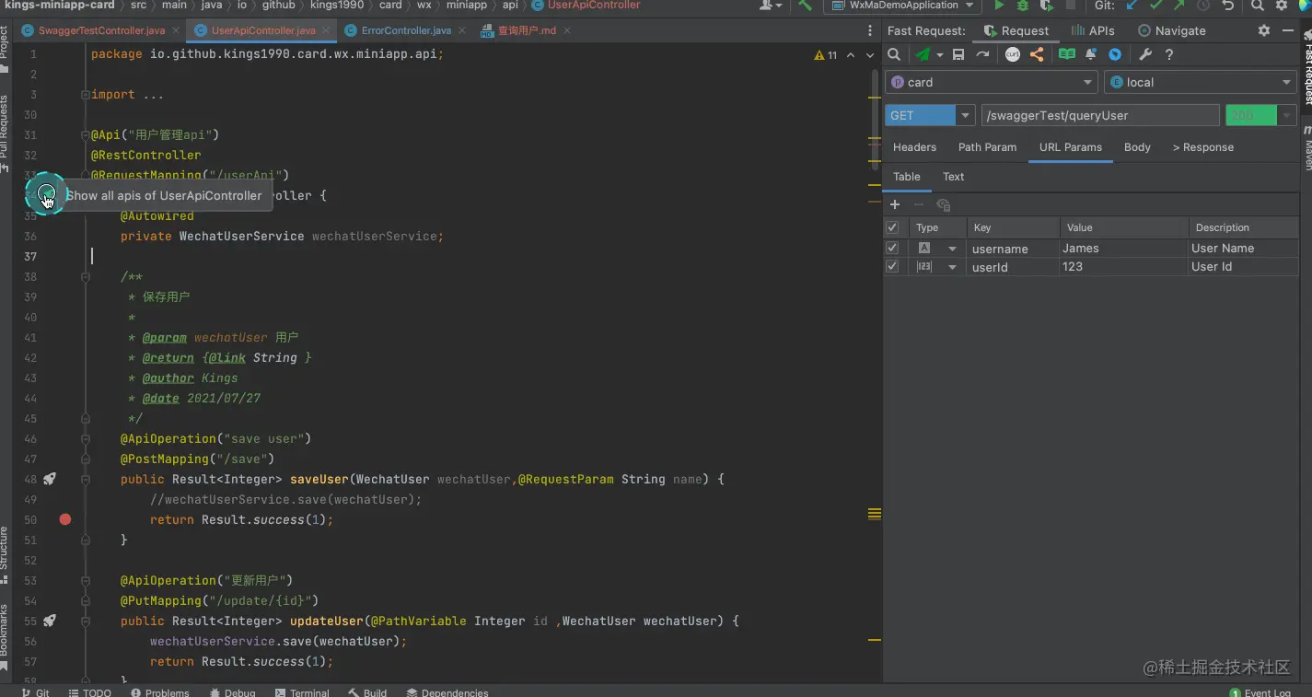Click the rocket gutter icon beside saveUser
This screenshot has width=1312, height=697.
50,479
